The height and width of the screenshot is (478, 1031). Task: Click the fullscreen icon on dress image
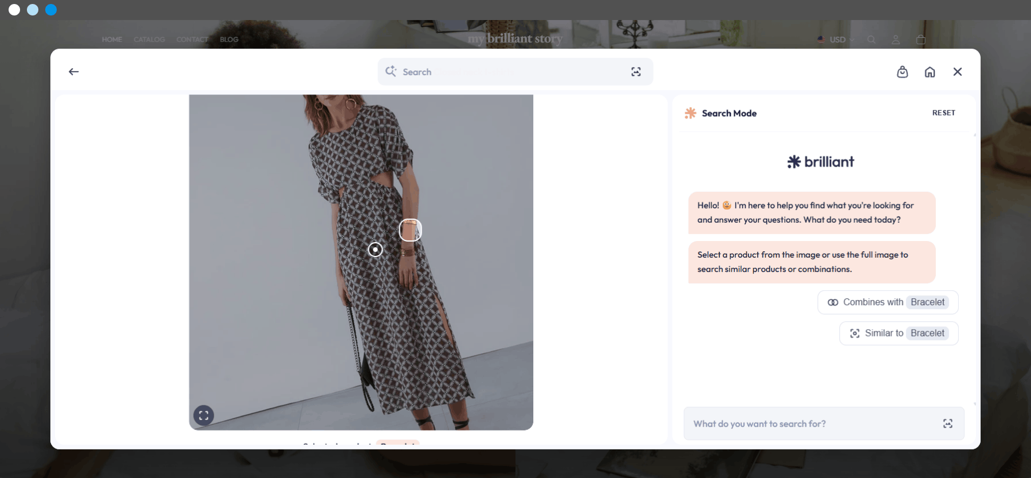tap(203, 416)
